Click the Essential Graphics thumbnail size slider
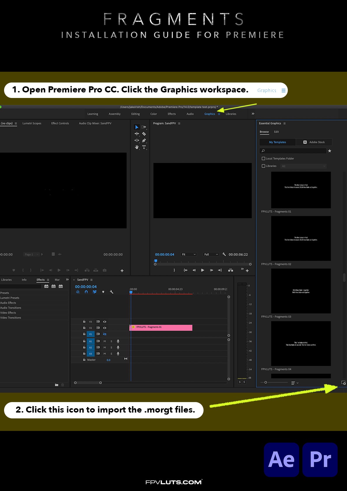This screenshot has width=347, height=491. coord(274,382)
